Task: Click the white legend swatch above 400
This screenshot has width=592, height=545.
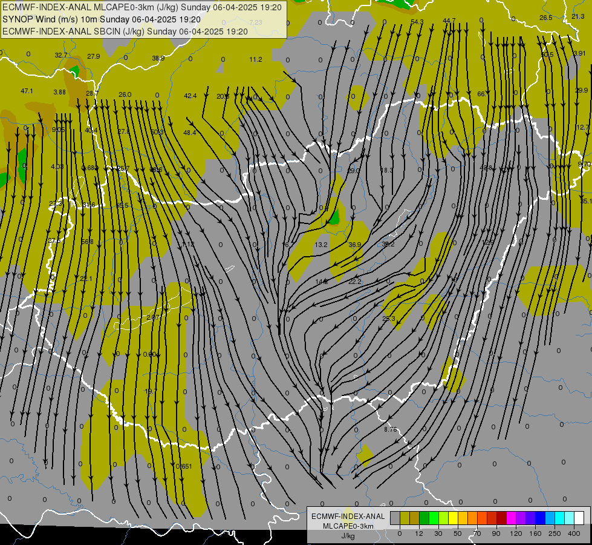Action: 579,518
